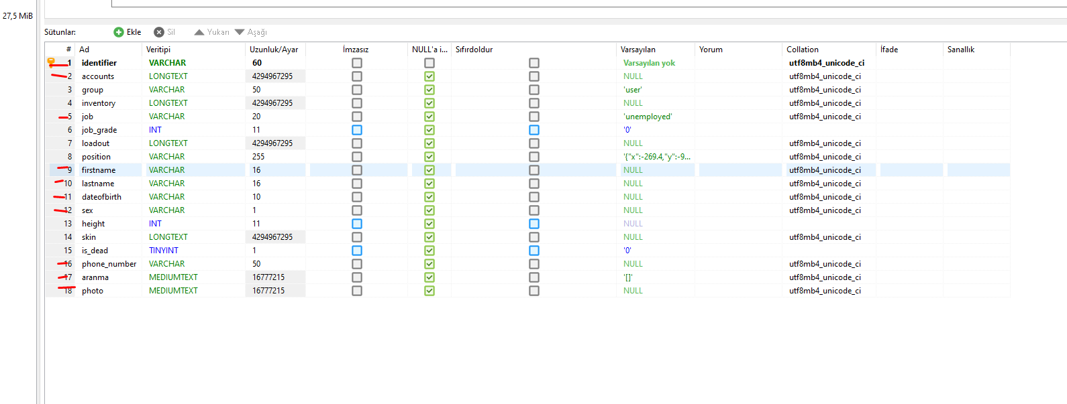Click the green Ekle plus icon
This screenshot has width=1067, height=404.
click(x=119, y=32)
